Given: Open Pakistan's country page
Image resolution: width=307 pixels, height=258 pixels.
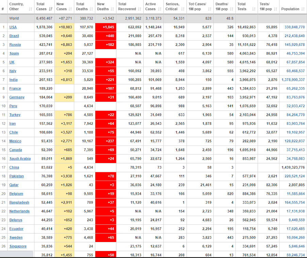Looking at the screenshot, I should tap(16, 176).
